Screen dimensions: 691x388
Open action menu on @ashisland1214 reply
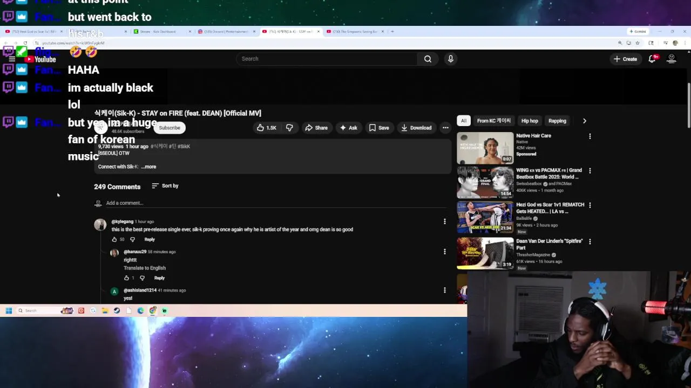click(444, 290)
